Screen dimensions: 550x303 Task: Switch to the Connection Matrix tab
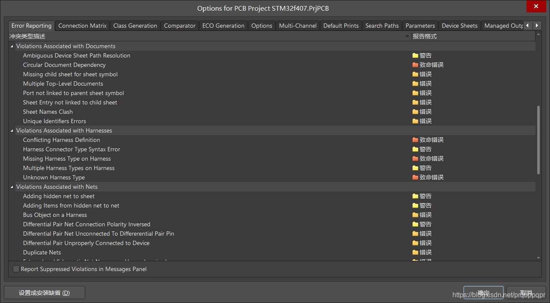coord(82,26)
